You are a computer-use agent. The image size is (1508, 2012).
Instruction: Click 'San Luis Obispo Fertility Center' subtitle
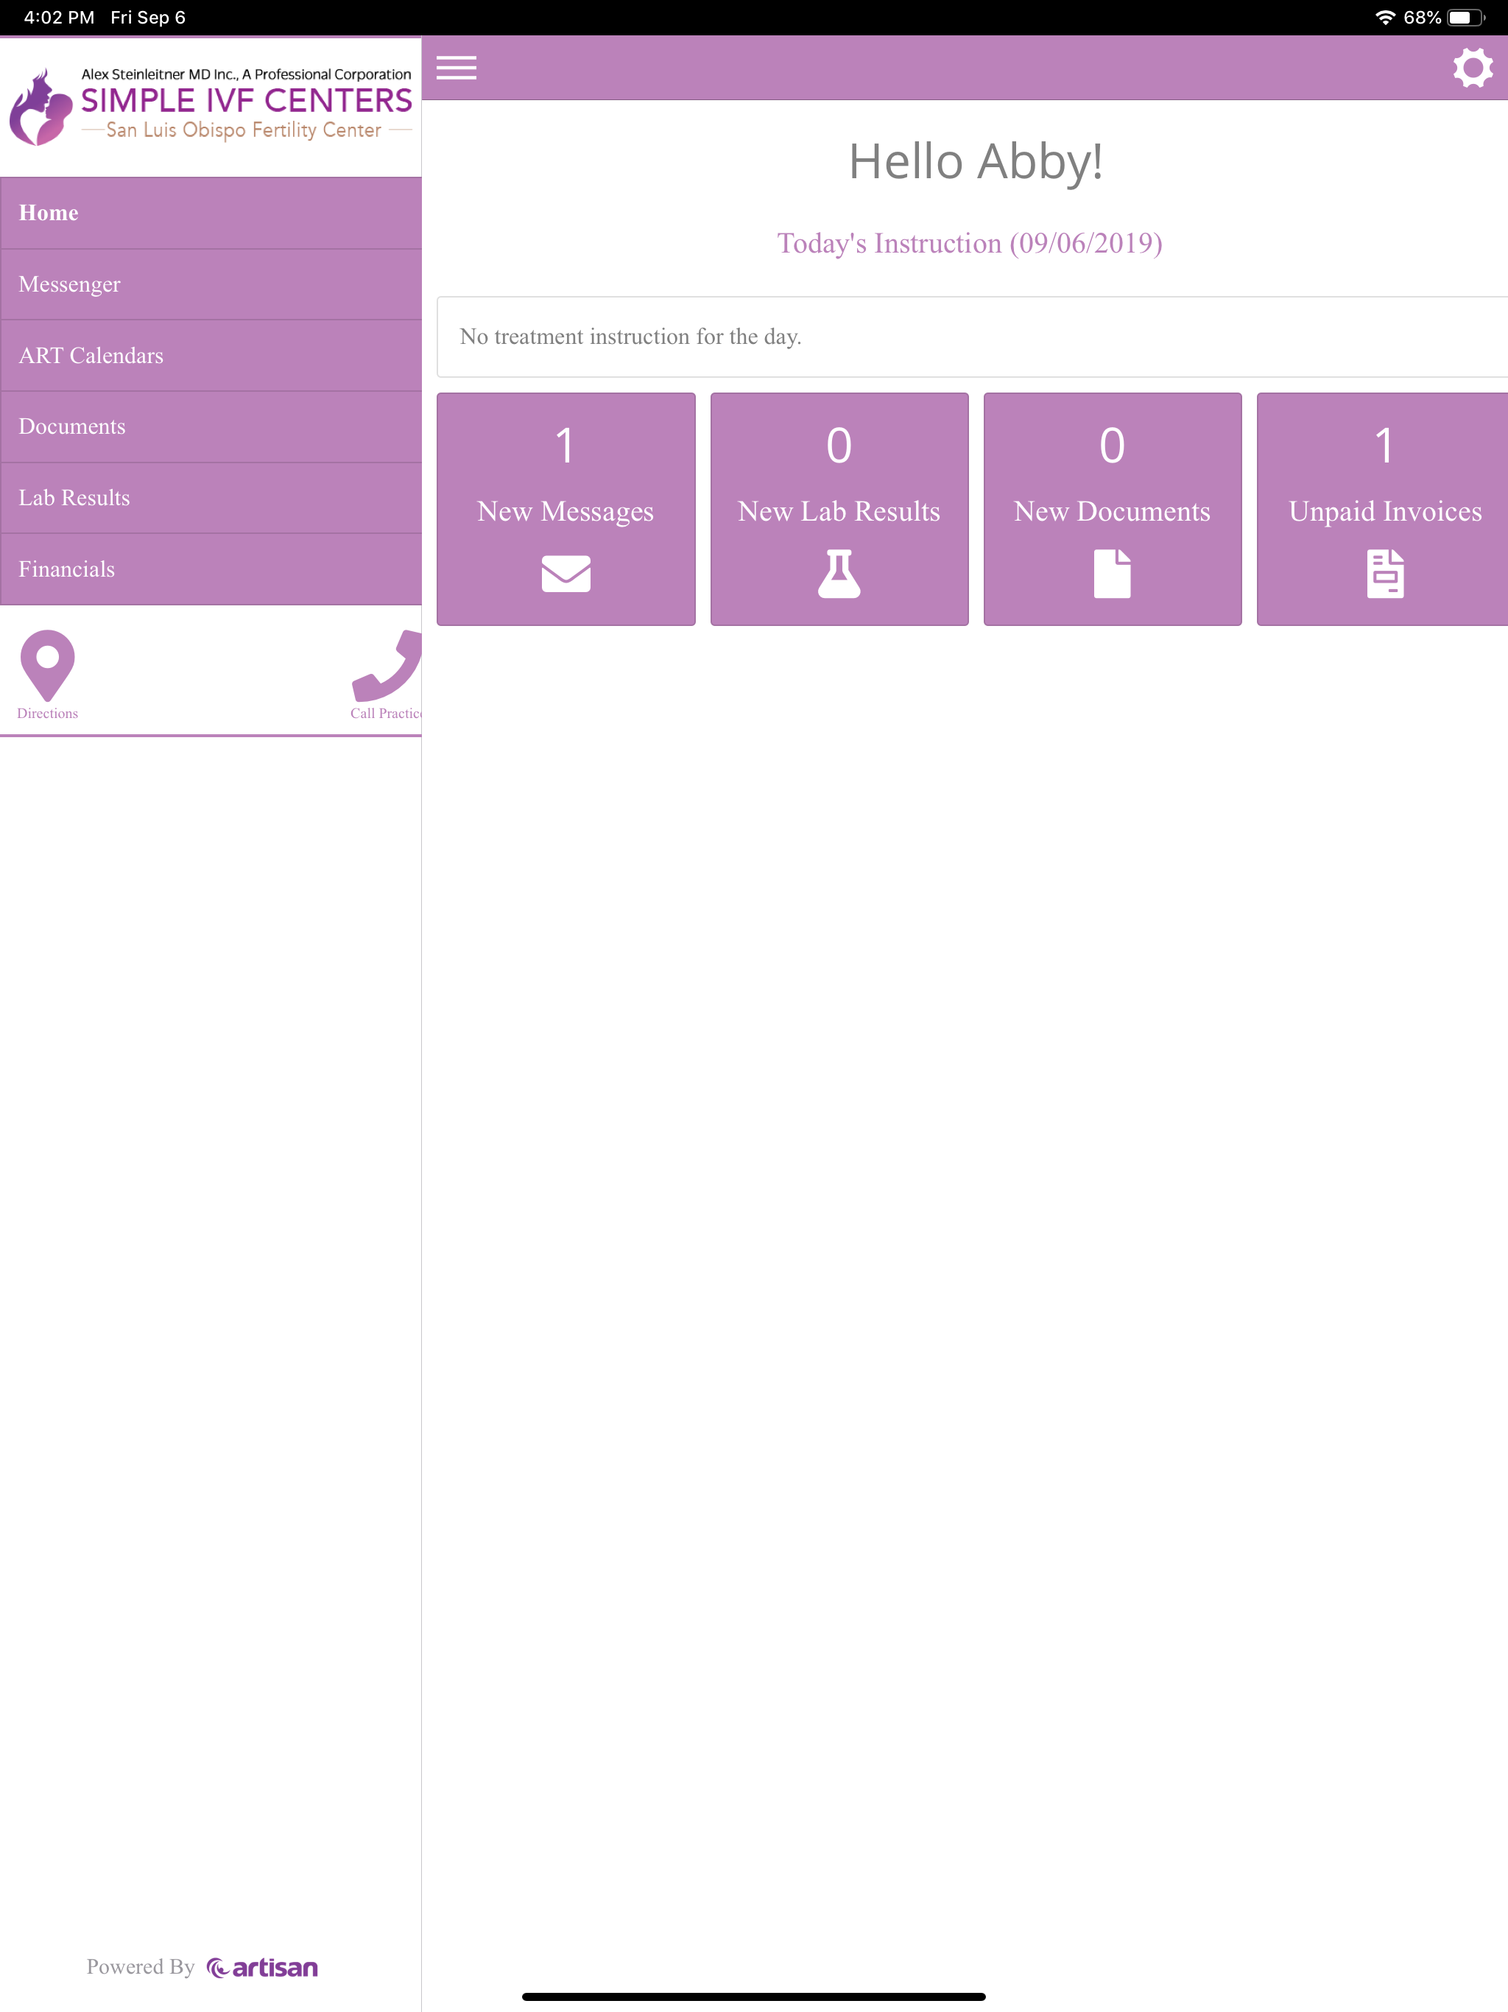point(244,130)
